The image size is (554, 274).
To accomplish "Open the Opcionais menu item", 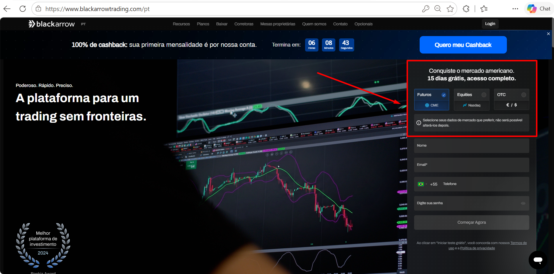I will [364, 24].
